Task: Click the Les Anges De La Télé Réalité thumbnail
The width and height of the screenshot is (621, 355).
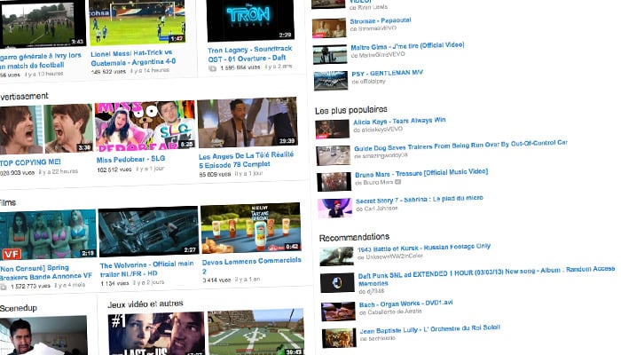Action: [x=247, y=122]
